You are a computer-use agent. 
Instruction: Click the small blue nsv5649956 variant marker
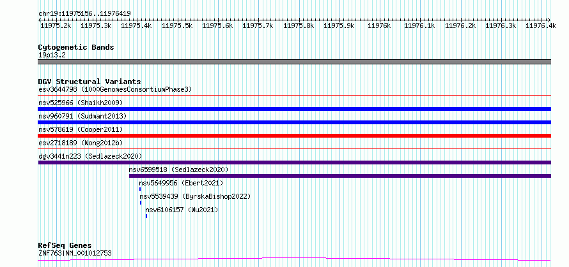[x=140, y=189]
